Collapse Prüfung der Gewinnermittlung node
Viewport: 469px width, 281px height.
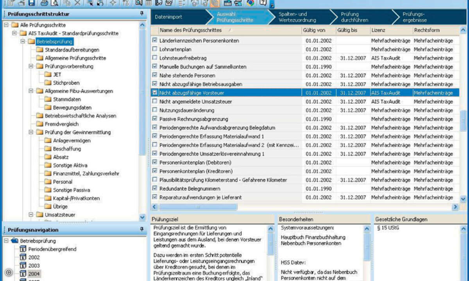[x=31, y=132]
